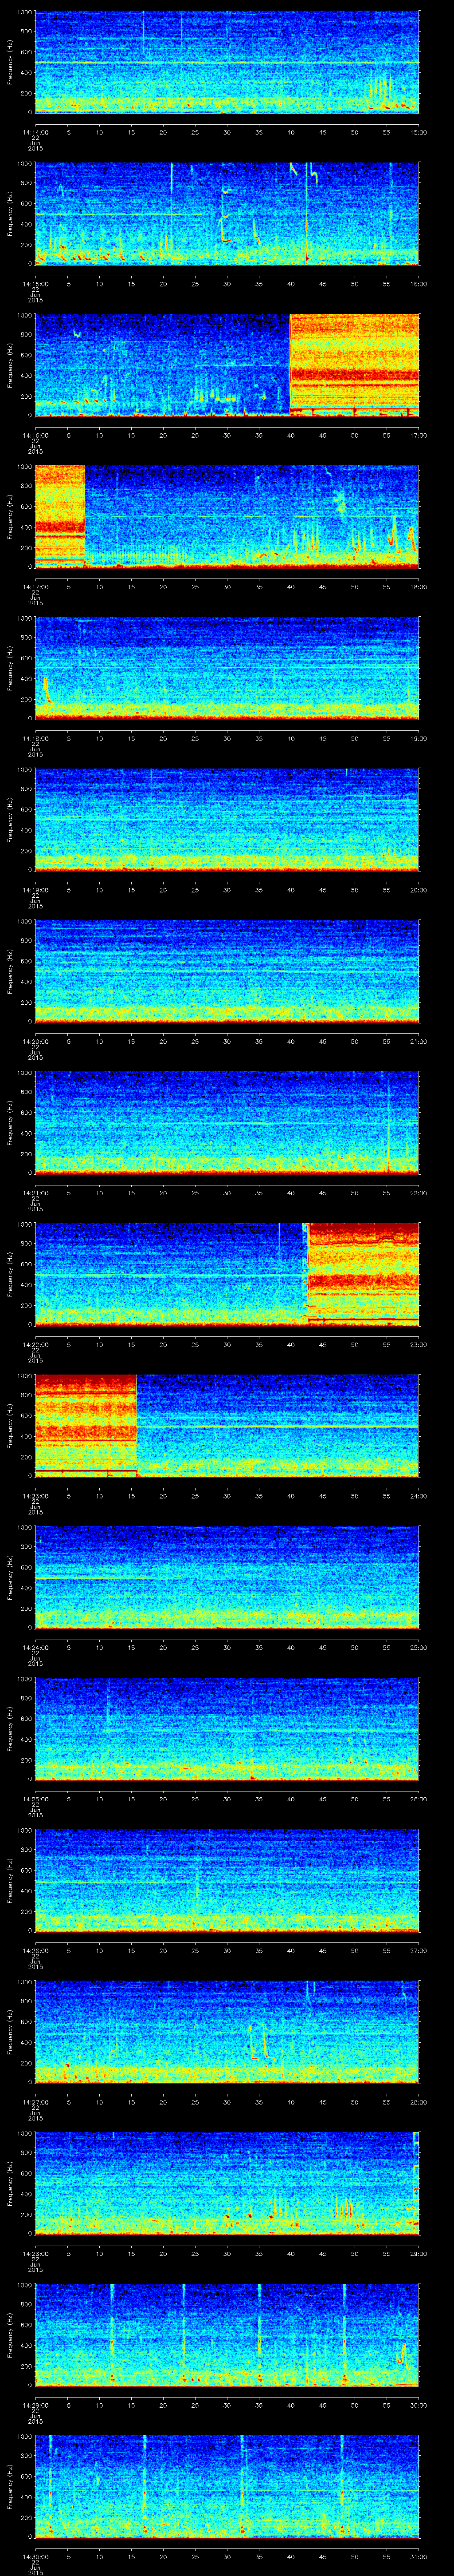Click the '14:27:00' start time label

35,2101
